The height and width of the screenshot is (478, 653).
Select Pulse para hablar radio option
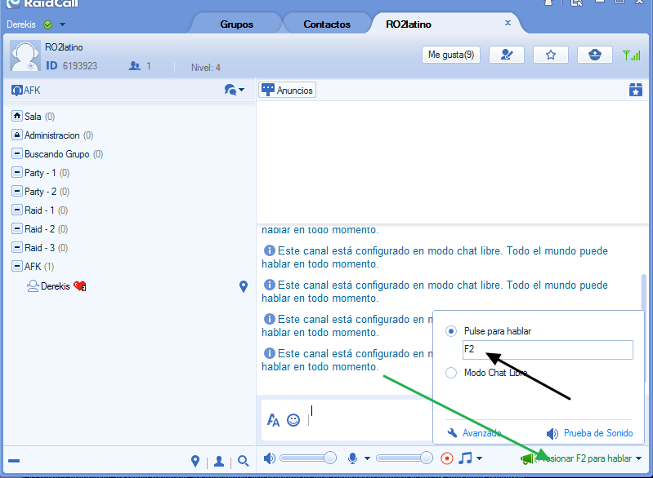(x=450, y=331)
